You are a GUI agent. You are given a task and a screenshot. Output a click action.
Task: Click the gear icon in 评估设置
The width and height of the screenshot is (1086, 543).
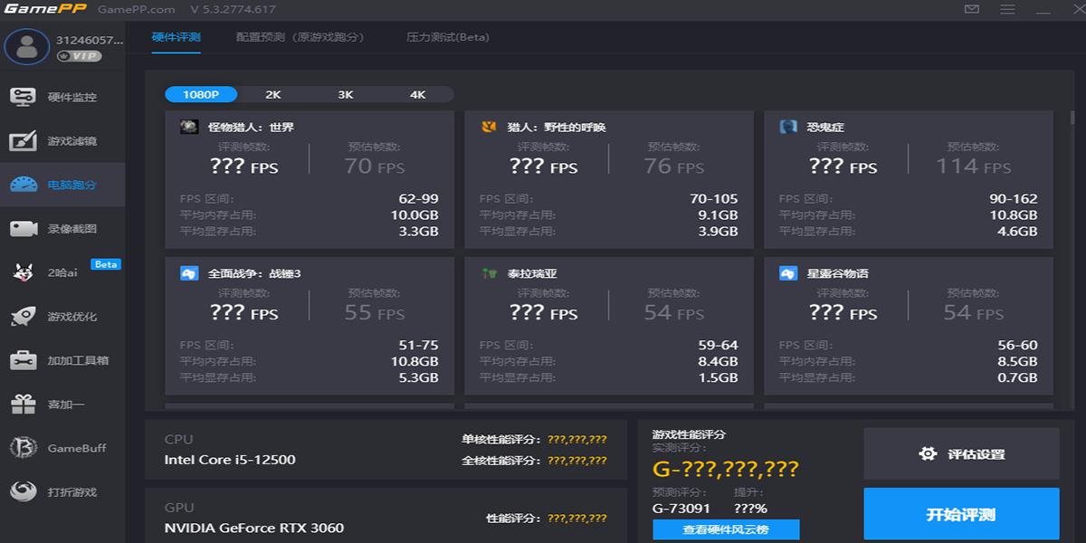928,454
